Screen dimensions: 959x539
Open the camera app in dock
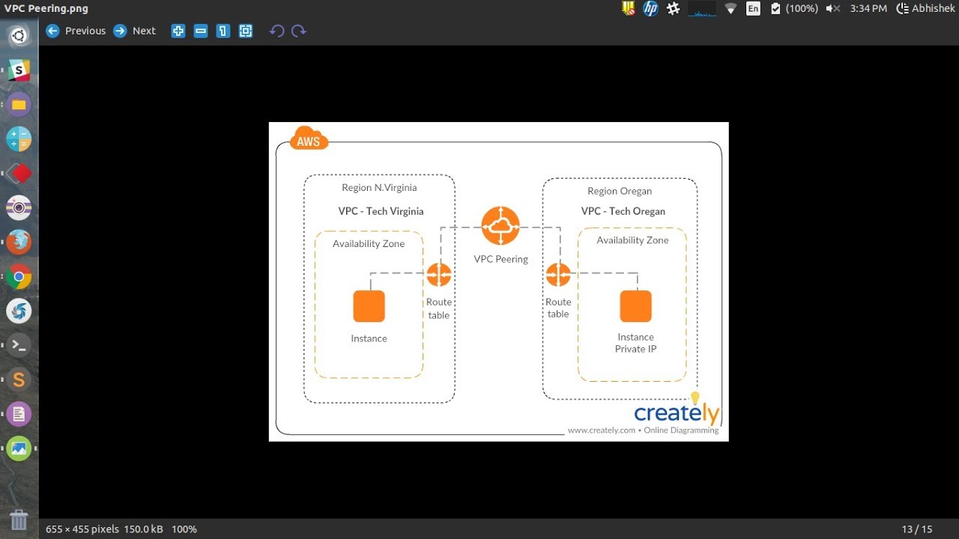coord(19,207)
